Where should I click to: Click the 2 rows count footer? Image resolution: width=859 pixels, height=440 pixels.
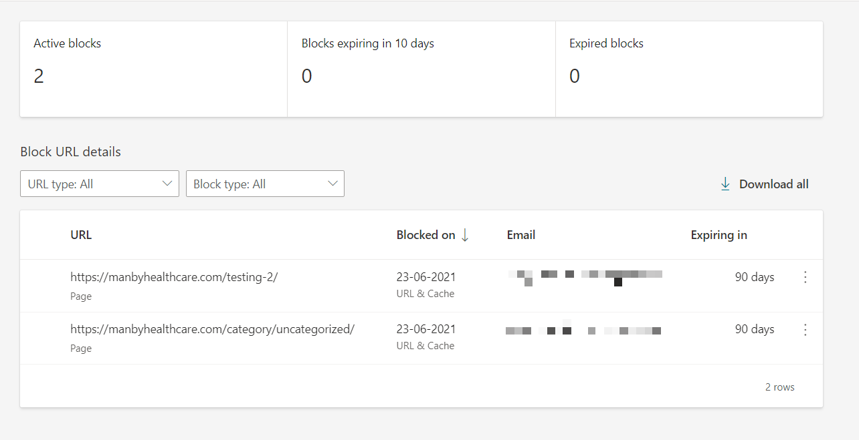779,387
